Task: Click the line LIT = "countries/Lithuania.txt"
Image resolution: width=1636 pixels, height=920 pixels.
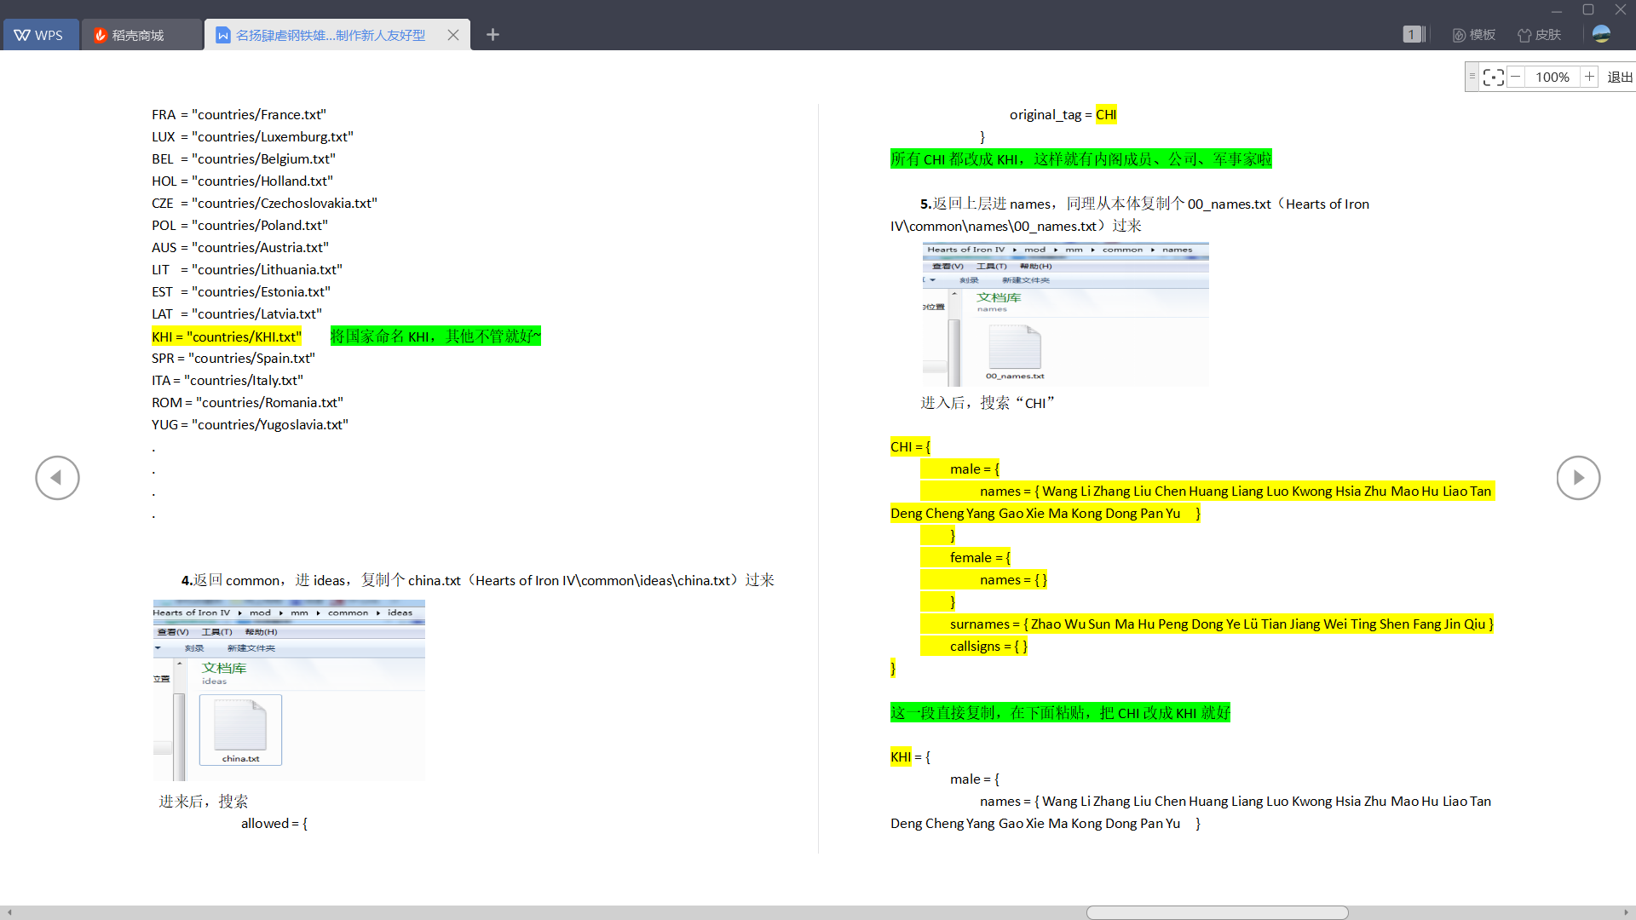Action: click(247, 269)
